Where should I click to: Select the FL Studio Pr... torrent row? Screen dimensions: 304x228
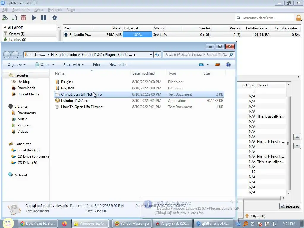[x=182, y=34]
